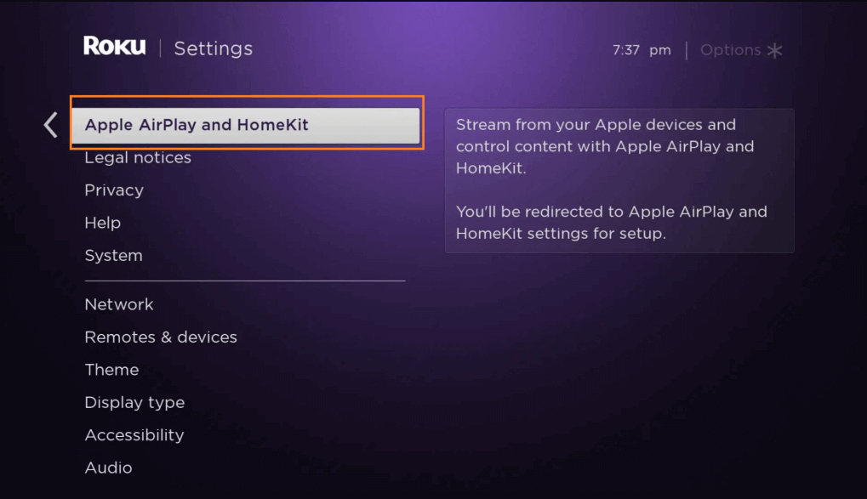
Task: Click the Options asterisk icon
Action: coord(774,50)
